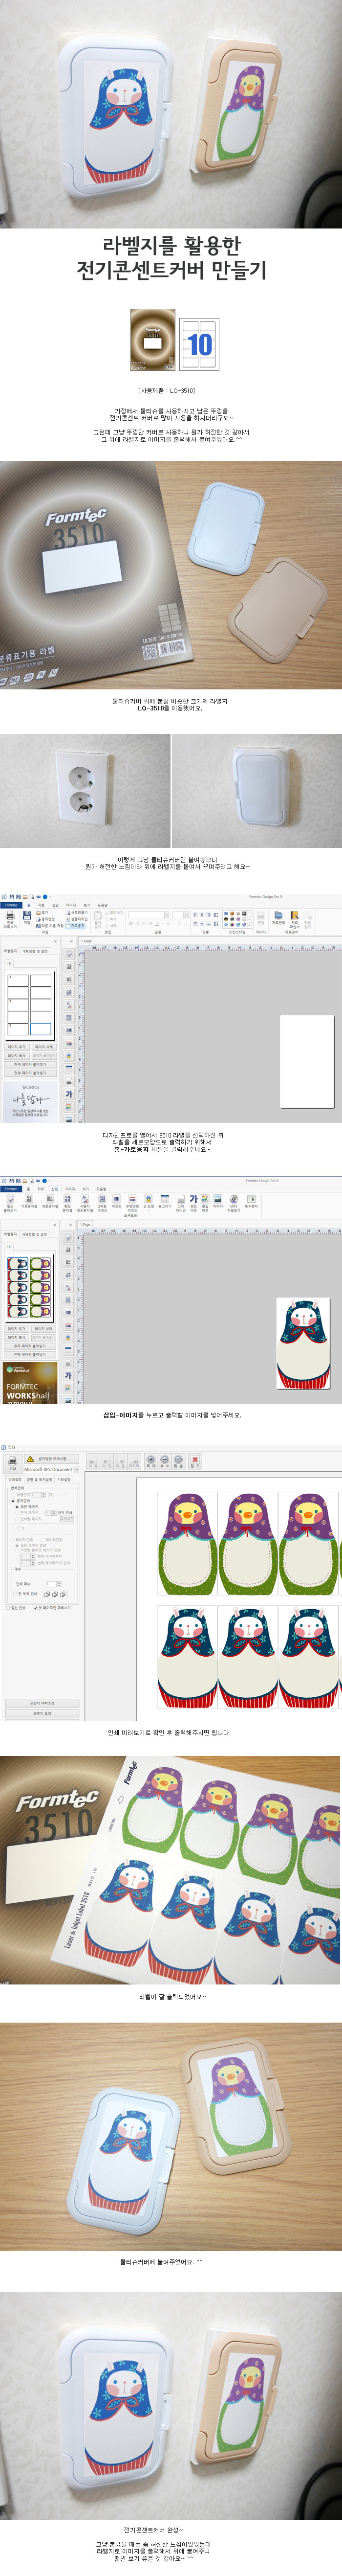Click 프린터 설정 button in print dialog
This screenshot has height=2576, width=342.
pos(42,1713)
